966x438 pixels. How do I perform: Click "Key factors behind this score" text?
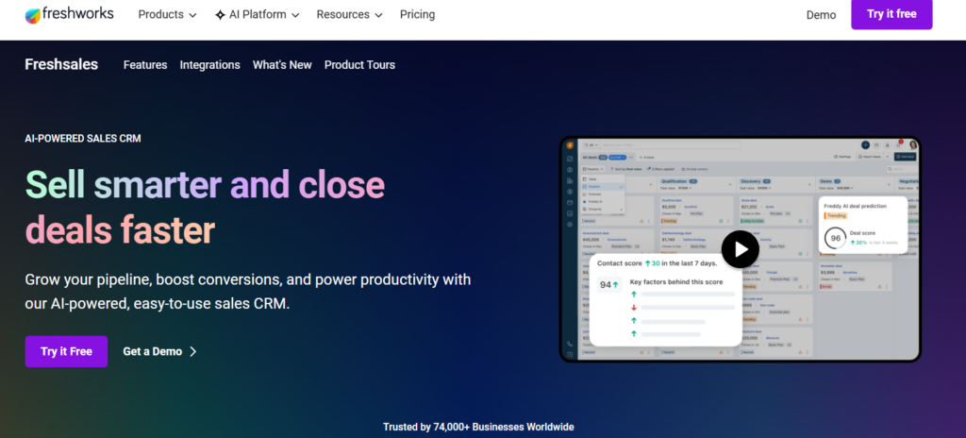675,282
